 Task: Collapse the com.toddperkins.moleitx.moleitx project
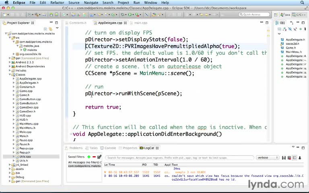pos(6,33)
